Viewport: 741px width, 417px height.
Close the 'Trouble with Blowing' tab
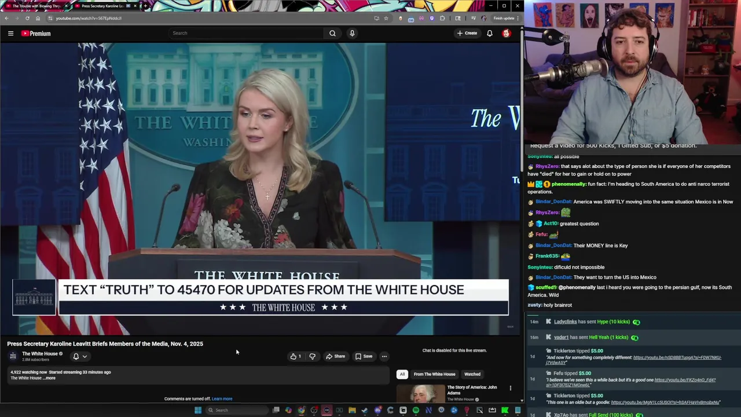point(66,6)
